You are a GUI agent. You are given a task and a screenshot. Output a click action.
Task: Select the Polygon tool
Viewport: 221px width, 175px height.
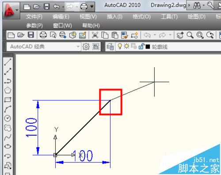tap(8, 90)
